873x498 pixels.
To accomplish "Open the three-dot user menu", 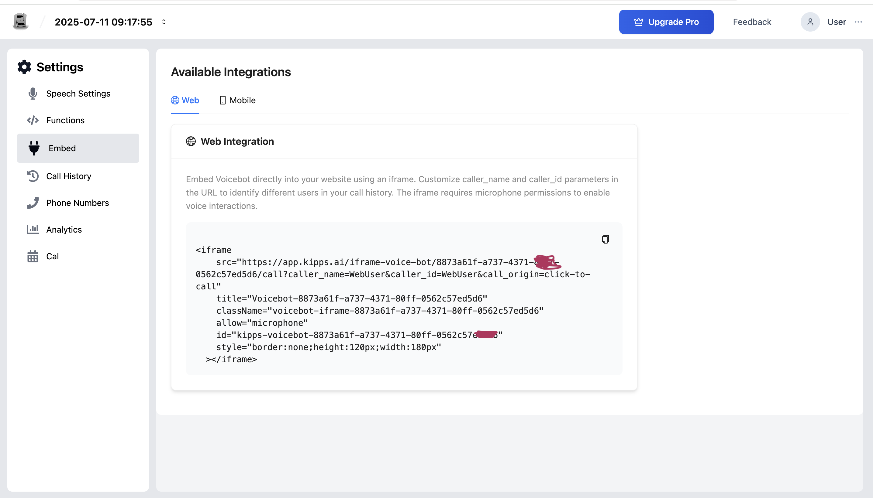I will click(858, 22).
